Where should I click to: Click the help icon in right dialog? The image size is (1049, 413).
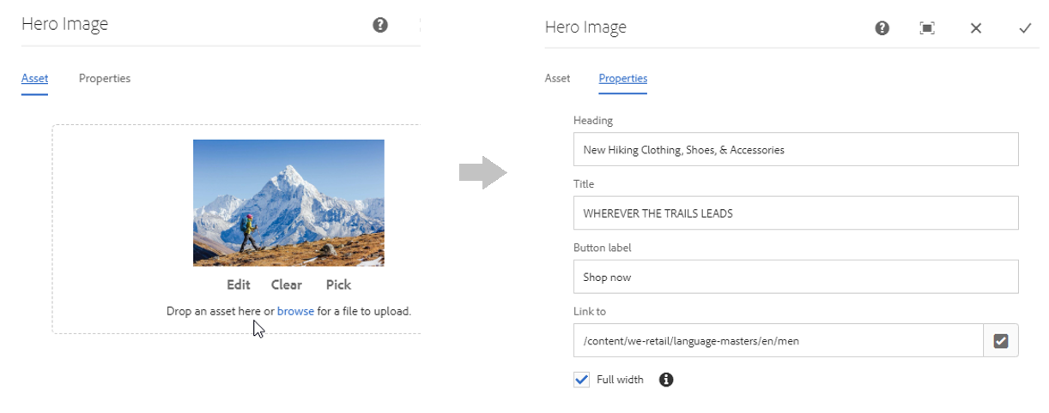pos(882,28)
